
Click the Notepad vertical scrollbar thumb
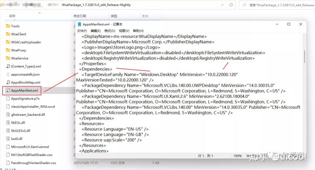304,56
